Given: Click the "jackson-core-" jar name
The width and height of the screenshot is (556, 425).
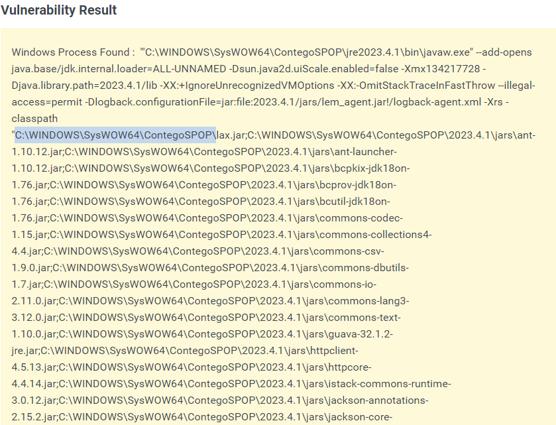Looking at the screenshot, I should pos(361,417).
